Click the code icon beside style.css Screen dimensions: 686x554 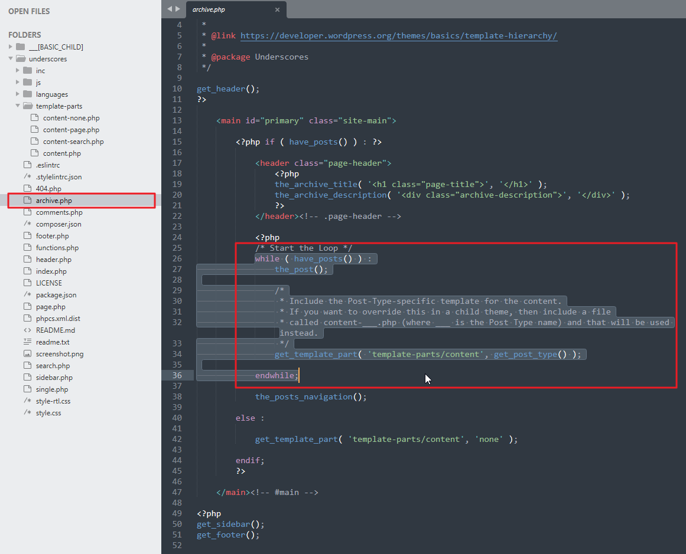point(28,412)
